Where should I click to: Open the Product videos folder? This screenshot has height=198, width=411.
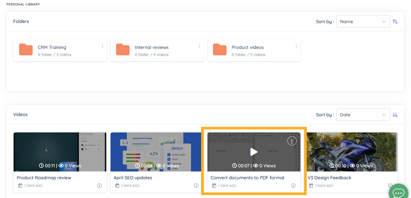pos(247,48)
